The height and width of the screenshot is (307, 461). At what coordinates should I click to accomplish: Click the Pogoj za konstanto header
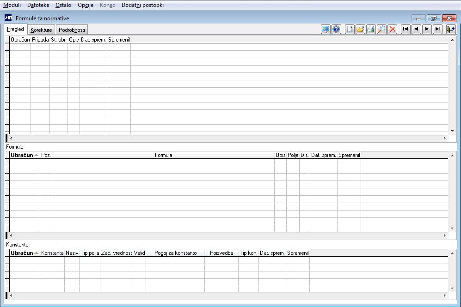[x=175, y=253]
